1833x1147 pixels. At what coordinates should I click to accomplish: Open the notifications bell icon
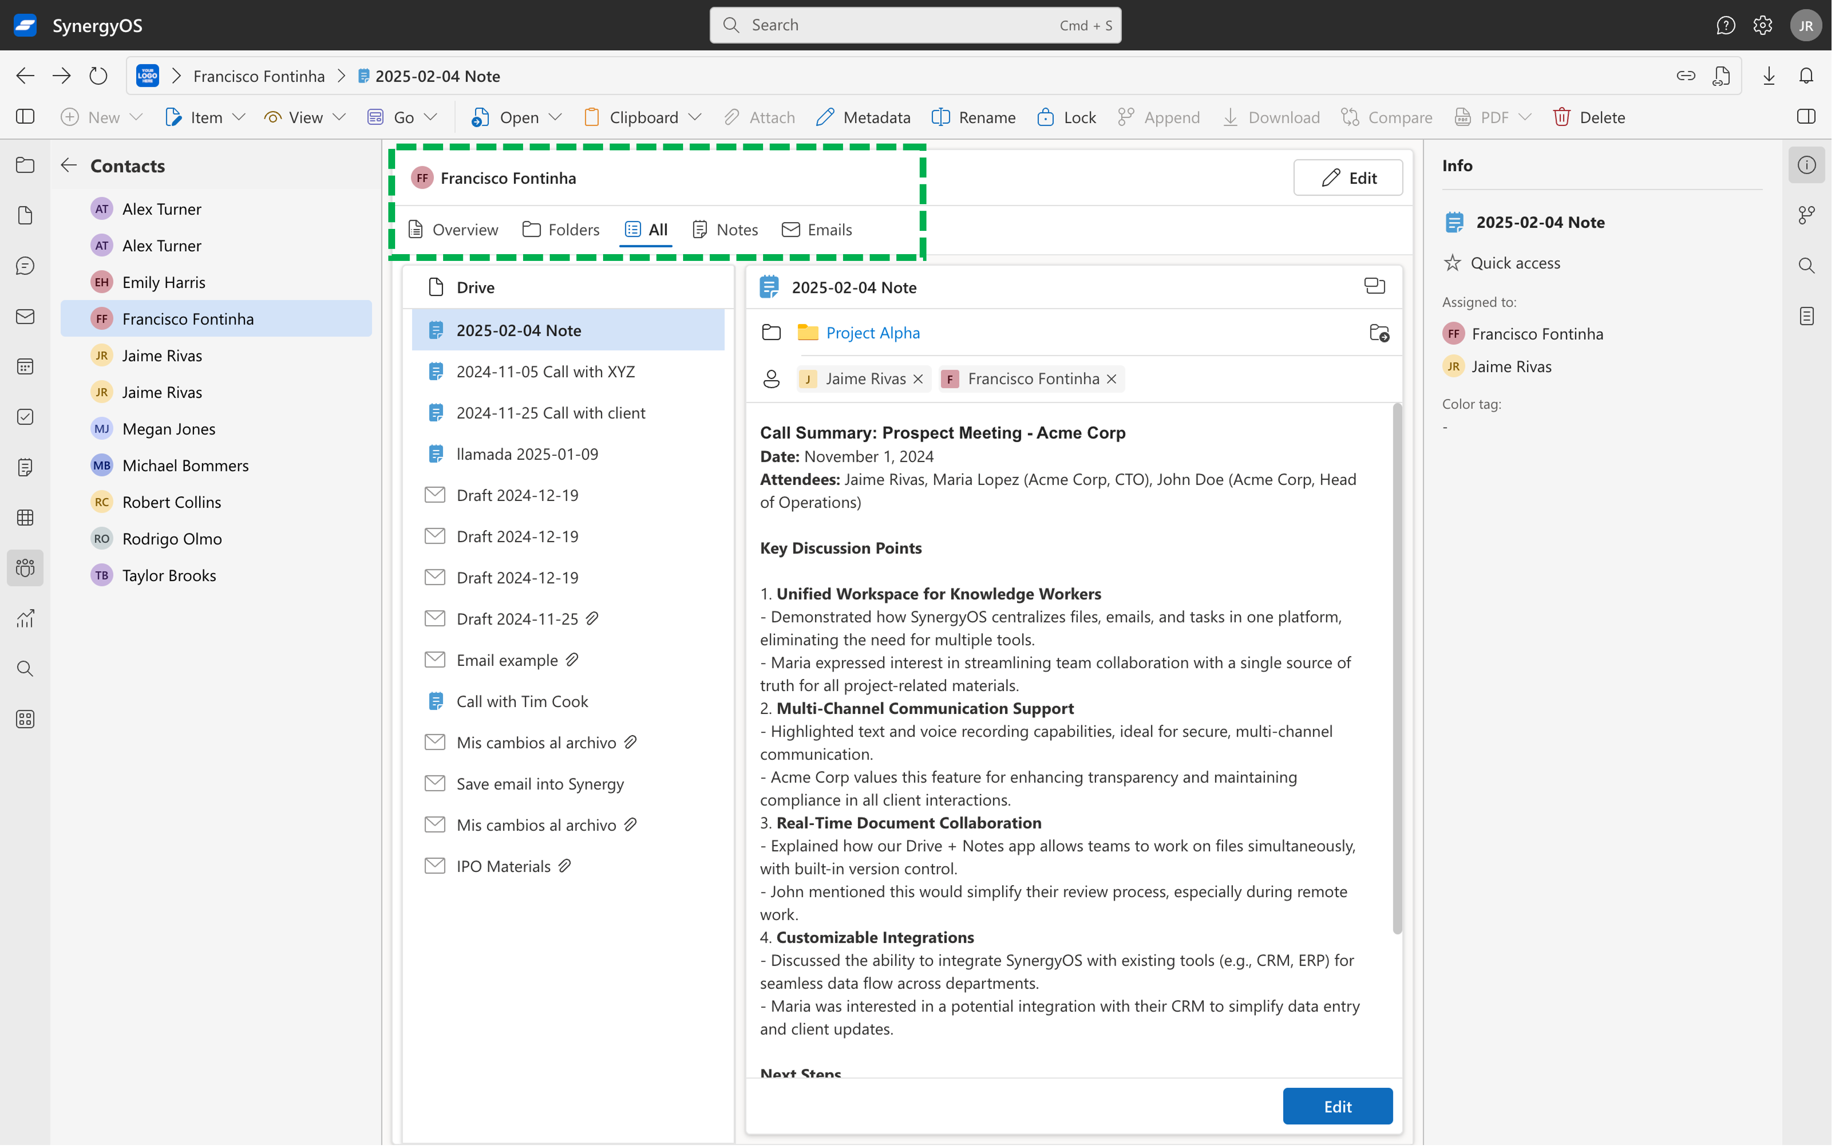click(1806, 76)
